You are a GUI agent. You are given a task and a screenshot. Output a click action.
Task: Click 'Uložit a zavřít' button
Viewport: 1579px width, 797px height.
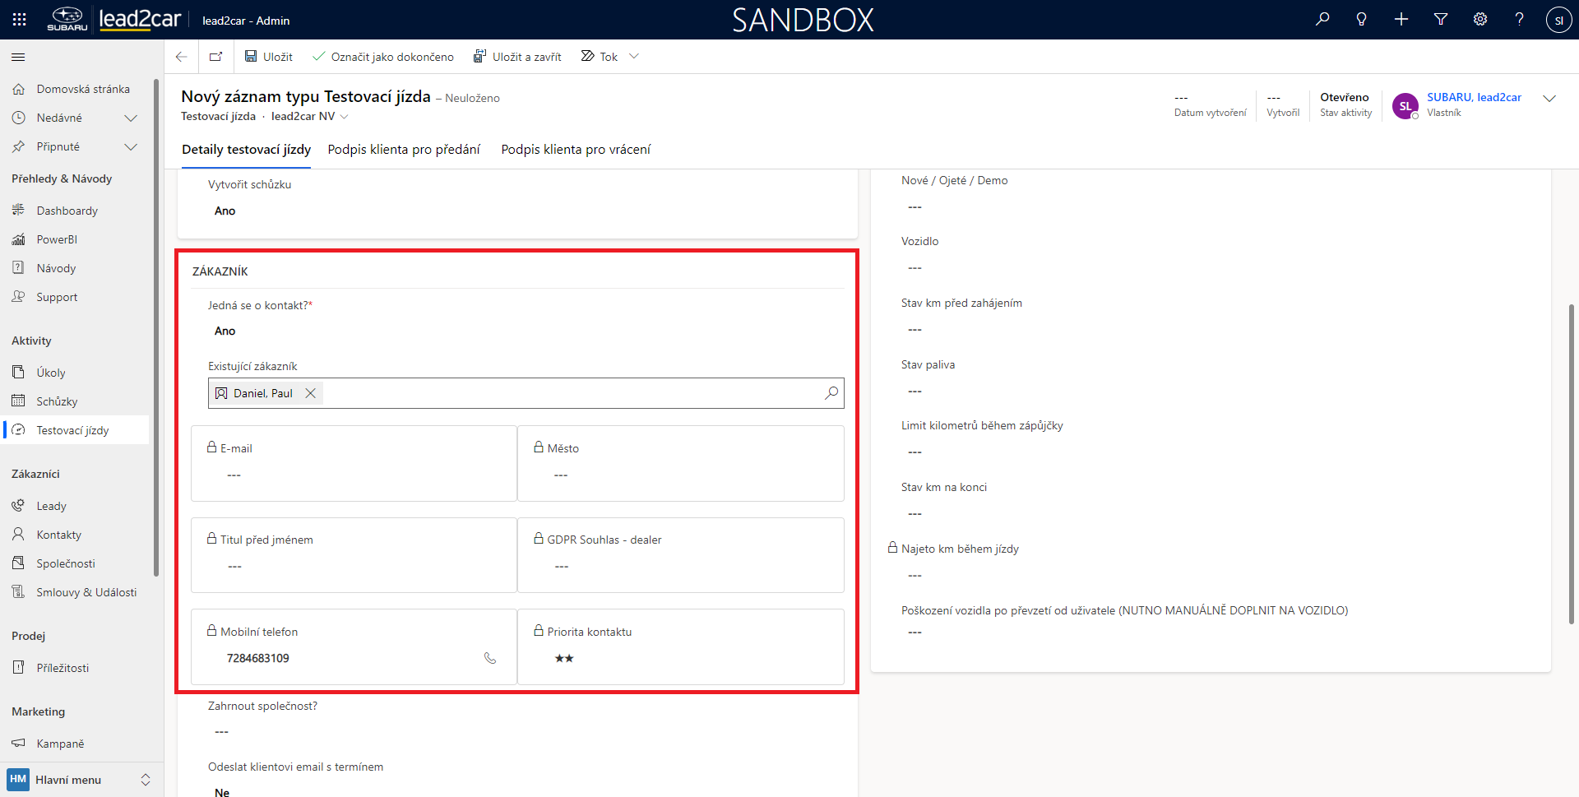(517, 57)
